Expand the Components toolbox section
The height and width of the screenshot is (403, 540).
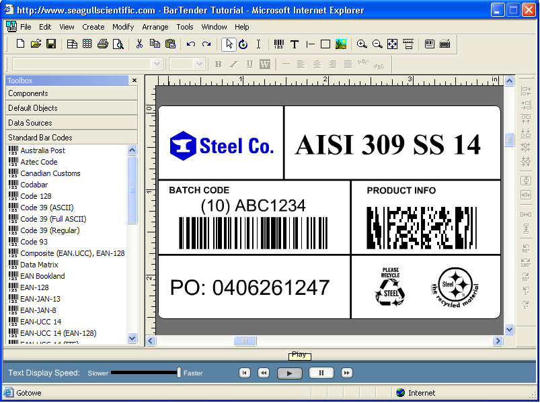tap(71, 93)
